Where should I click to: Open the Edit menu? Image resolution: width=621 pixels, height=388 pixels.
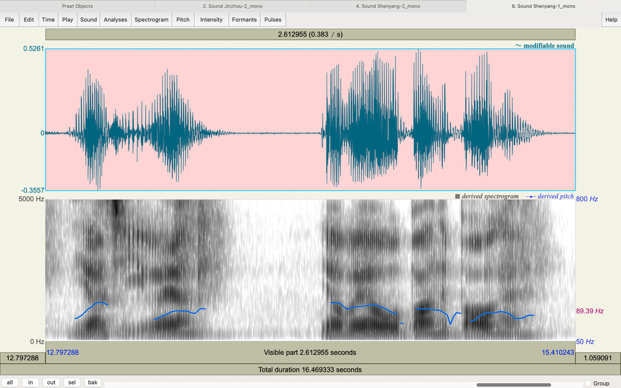pos(29,20)
